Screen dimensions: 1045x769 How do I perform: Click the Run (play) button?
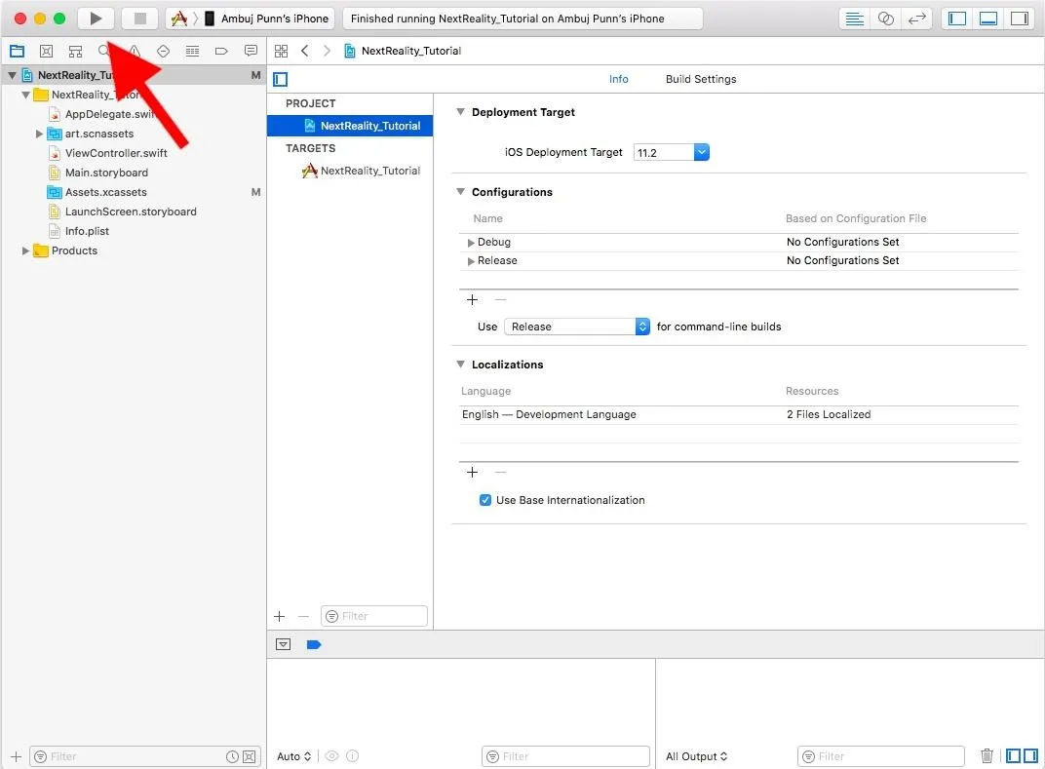click(x=96, y=18)
